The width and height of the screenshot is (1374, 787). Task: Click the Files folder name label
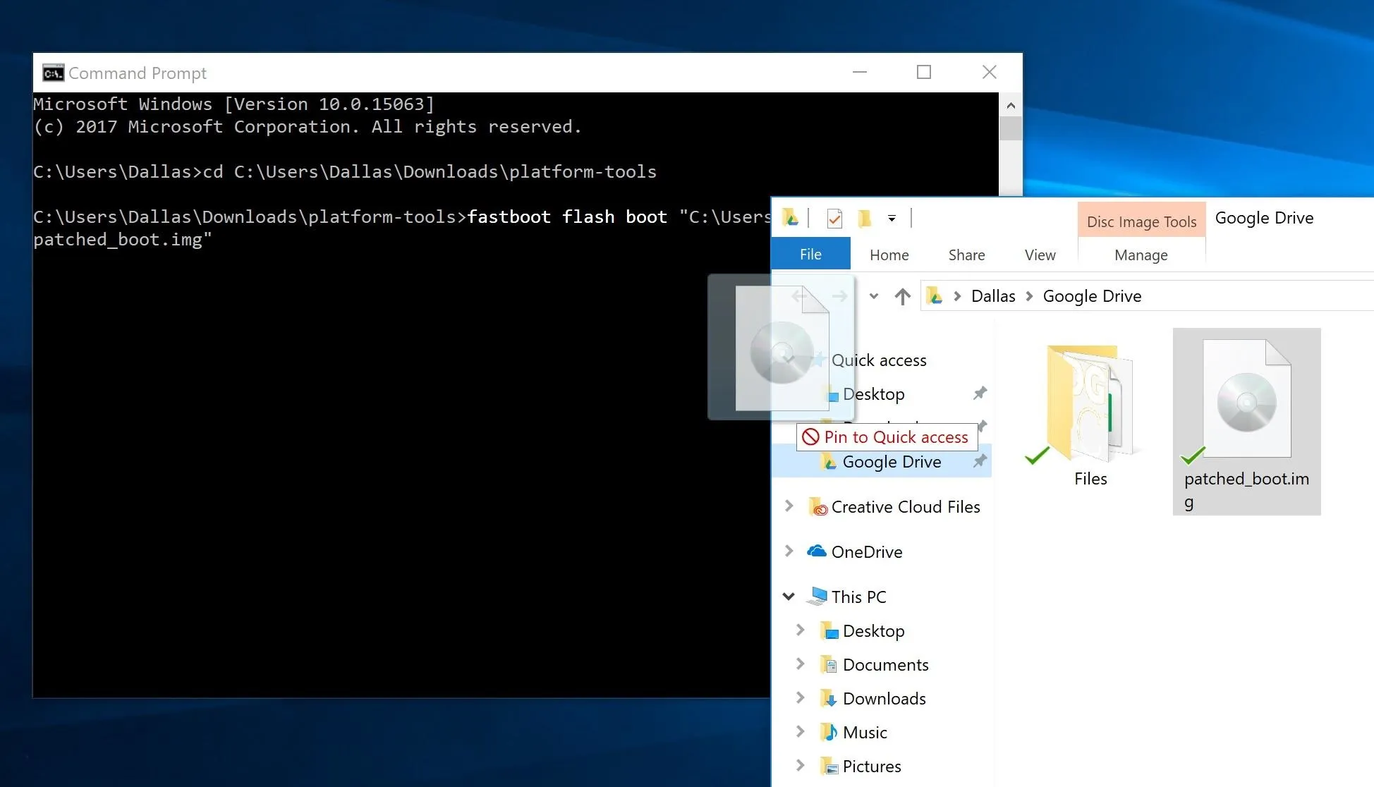pyautogui.click(x=1090, y=479)
